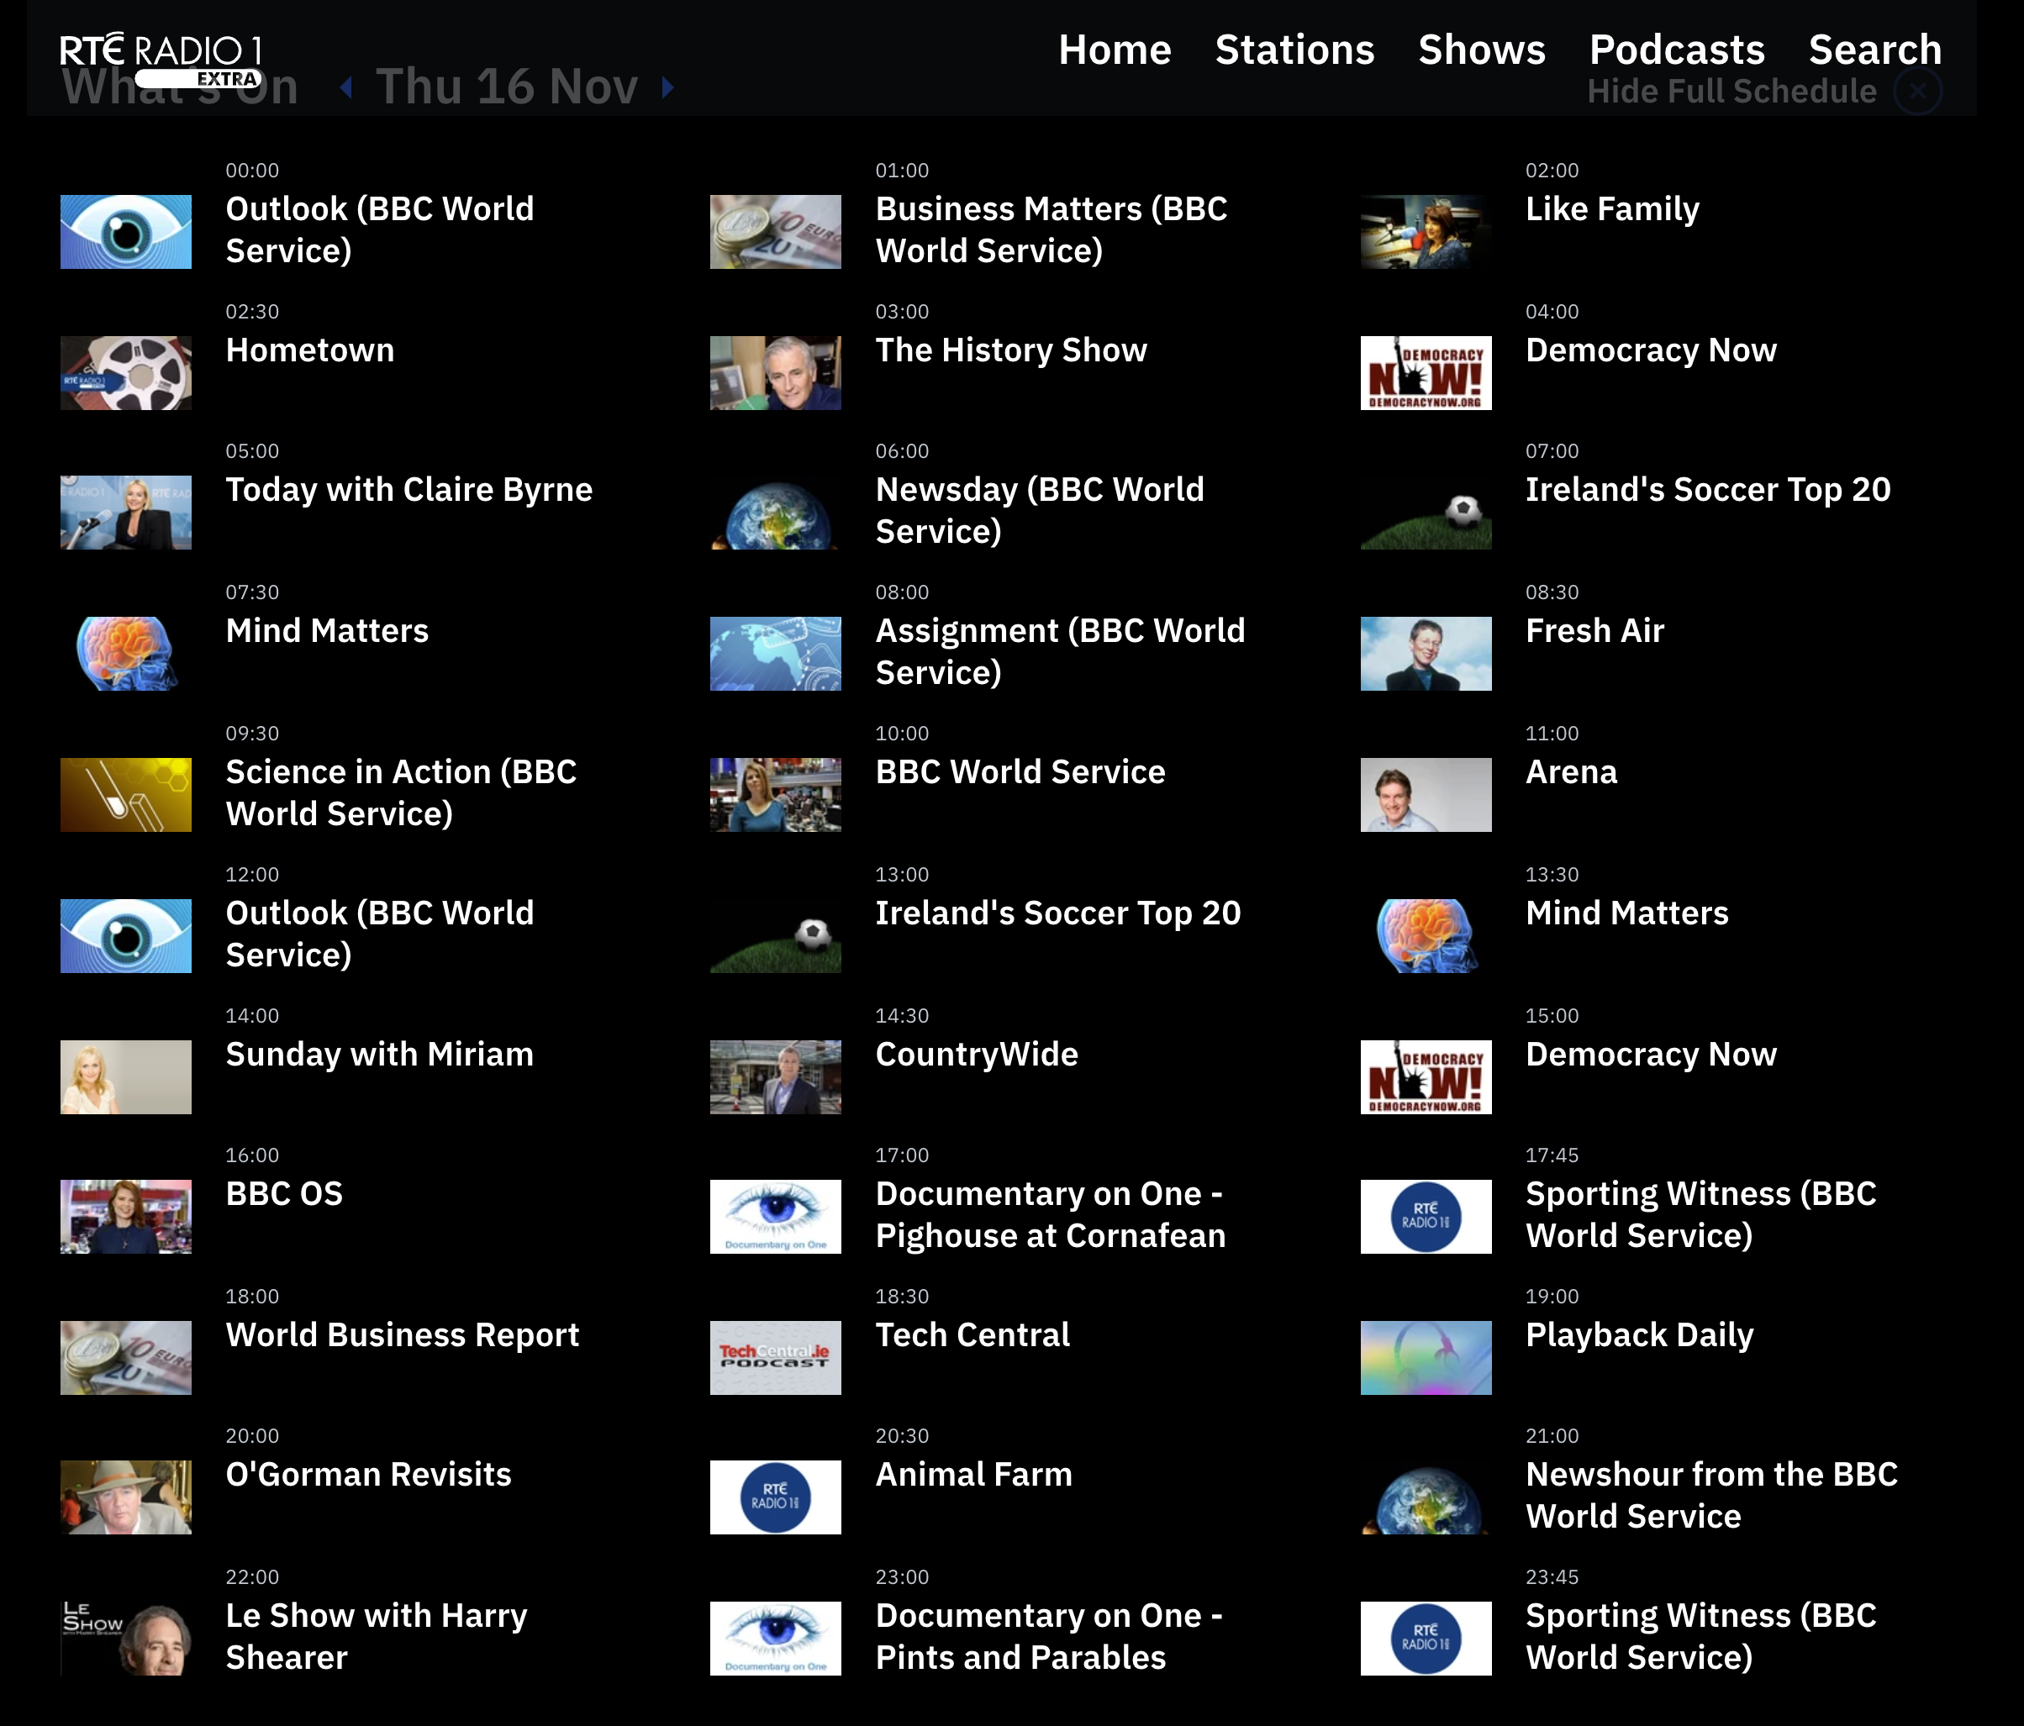Open The History Show thumbnail
The height and width of the screenshot is (1726, 2024).
(776, 373)
